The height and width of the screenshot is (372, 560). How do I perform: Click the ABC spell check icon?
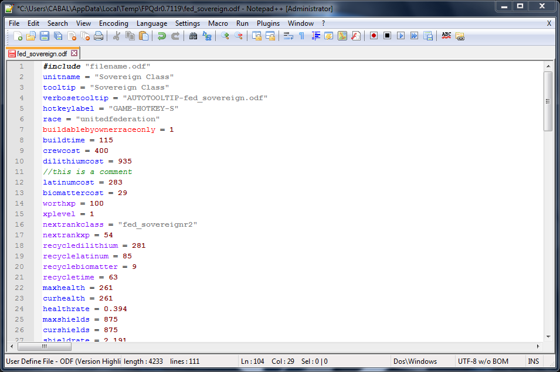(446, 36)
